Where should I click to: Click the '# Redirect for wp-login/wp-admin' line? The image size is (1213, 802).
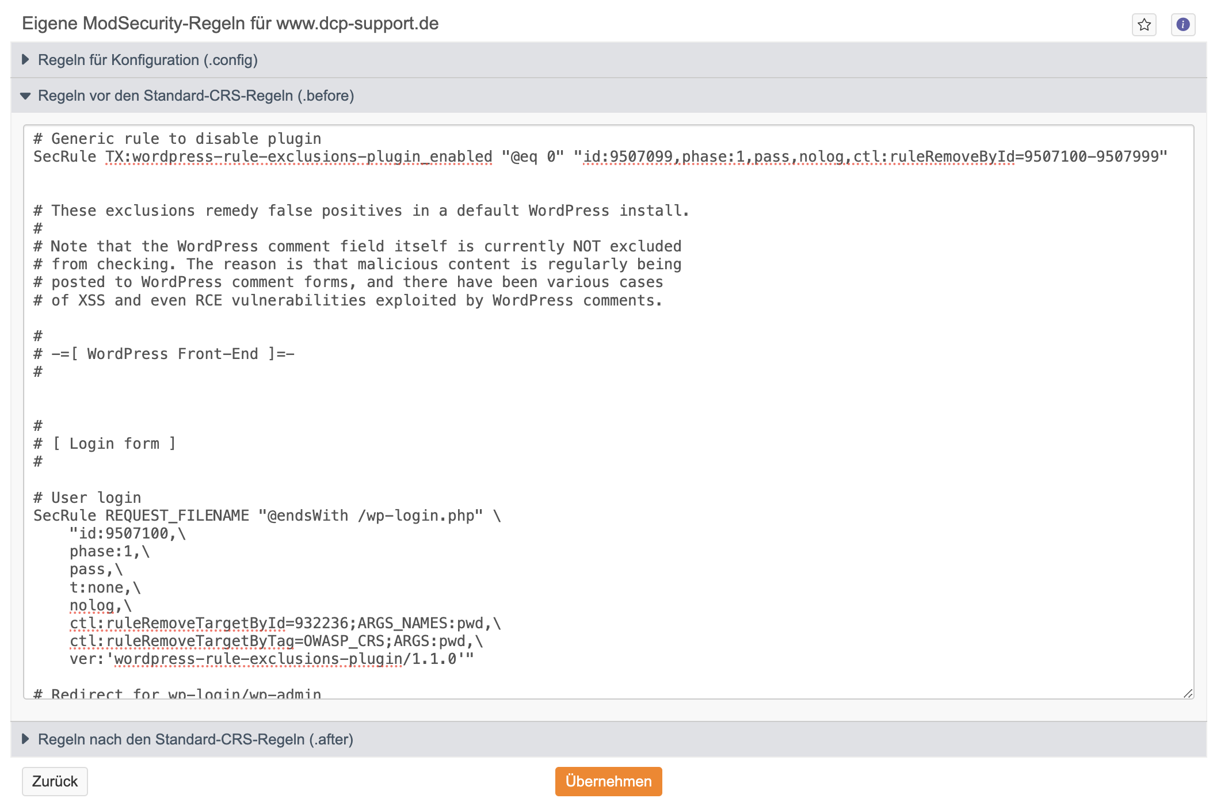click(177, 693)
